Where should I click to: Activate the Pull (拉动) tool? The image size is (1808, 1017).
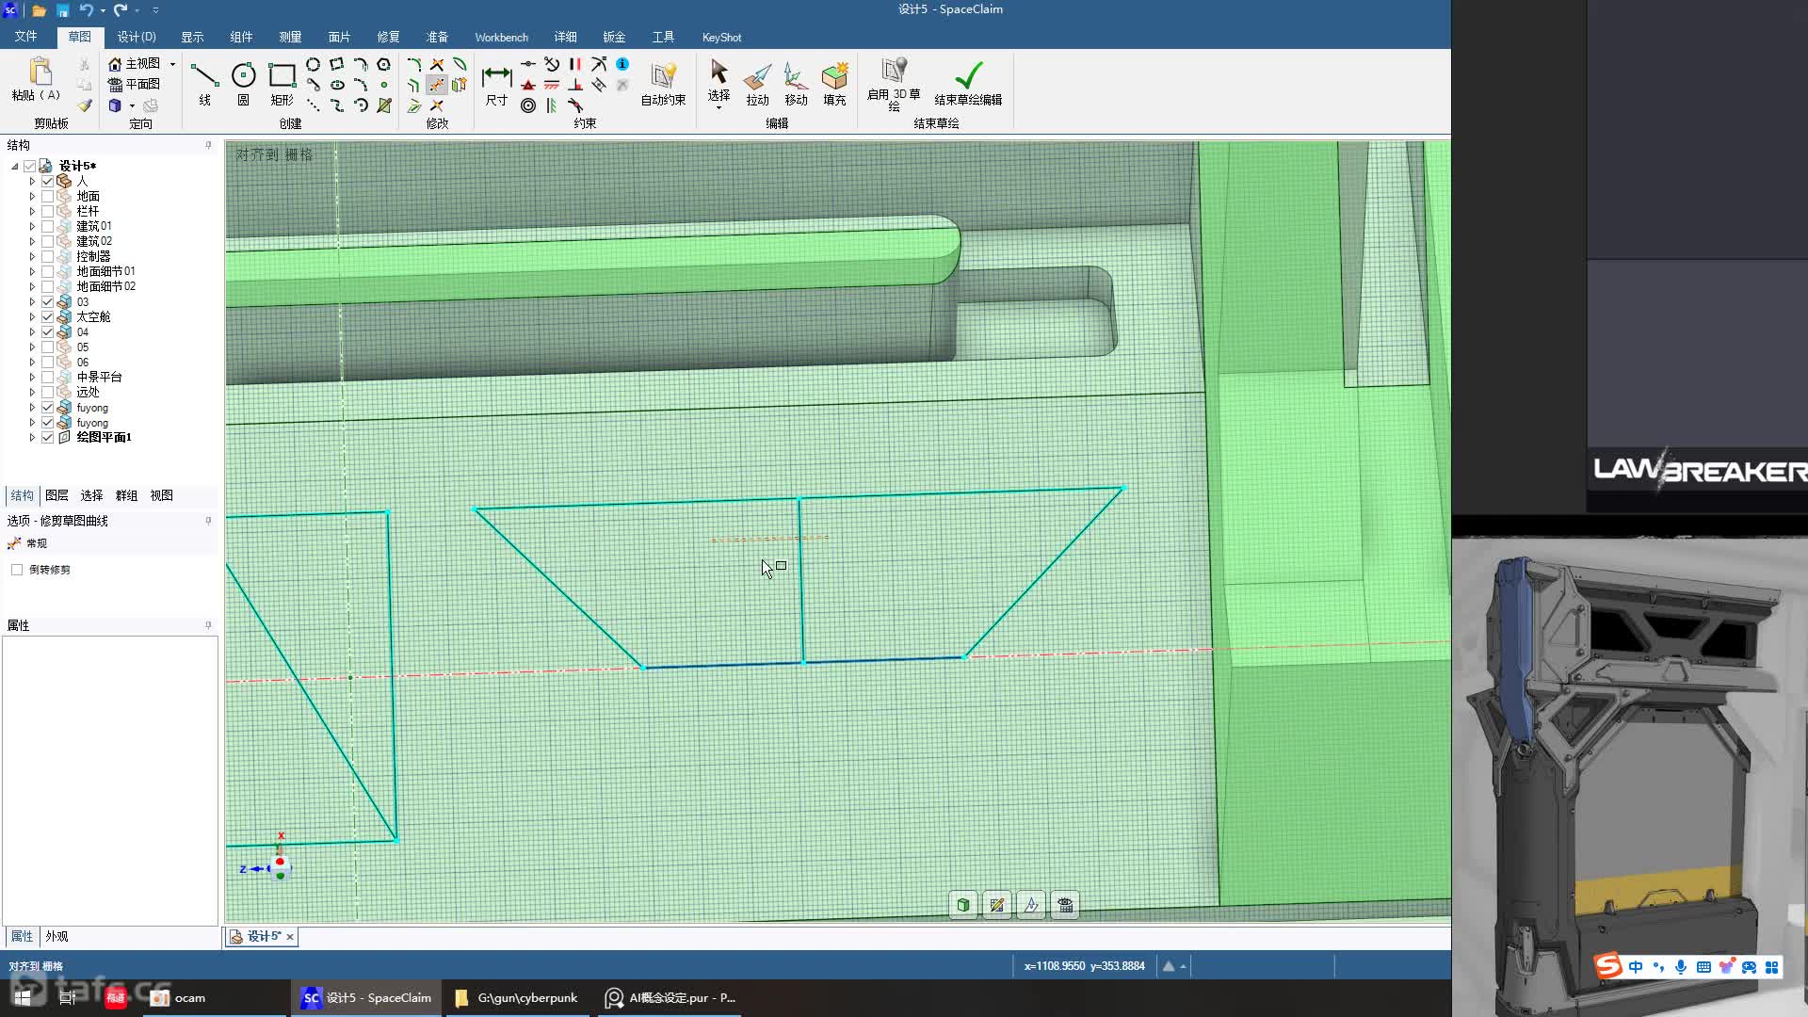(x=757, y=83)
